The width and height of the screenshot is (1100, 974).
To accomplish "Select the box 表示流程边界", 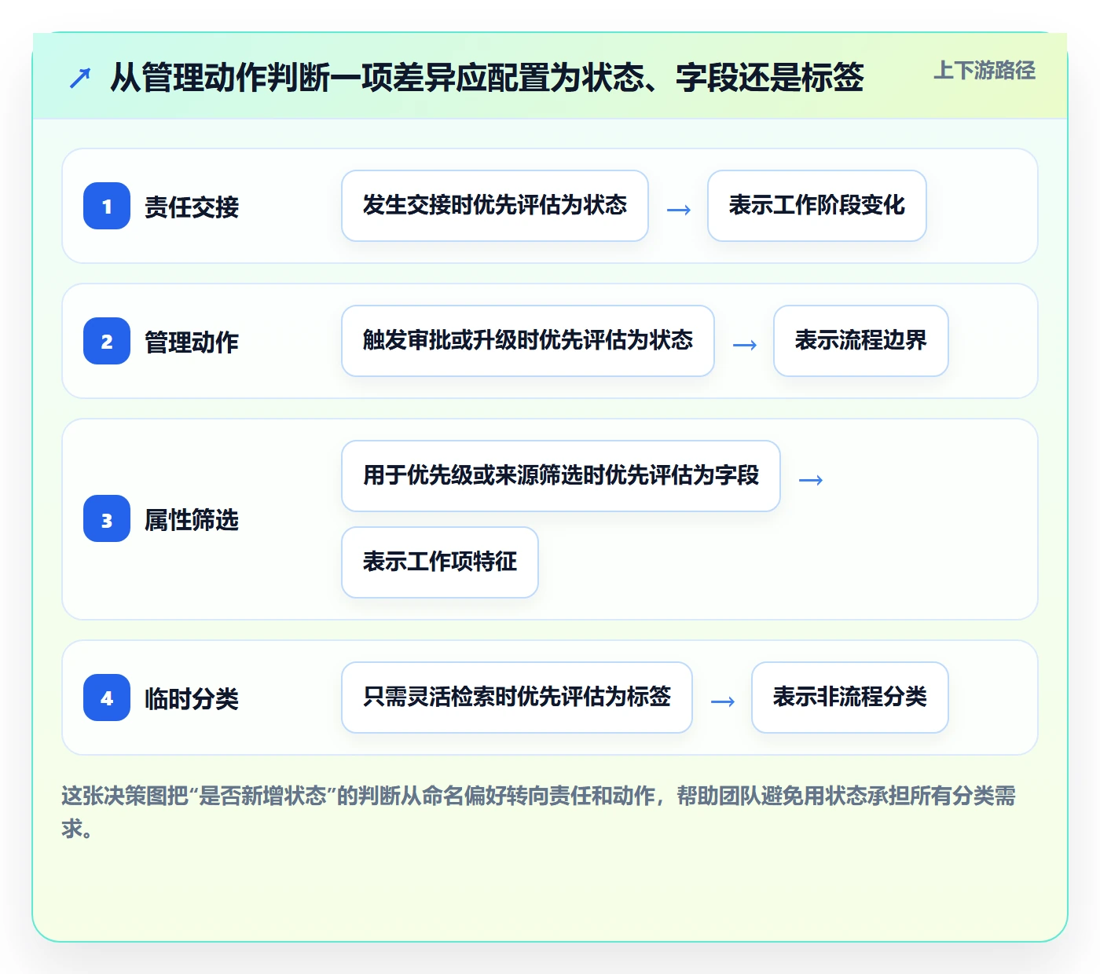I will pyautogui.click(x=861, y=341).
